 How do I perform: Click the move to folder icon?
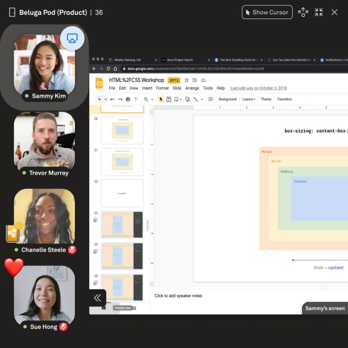tap(195, 81)
